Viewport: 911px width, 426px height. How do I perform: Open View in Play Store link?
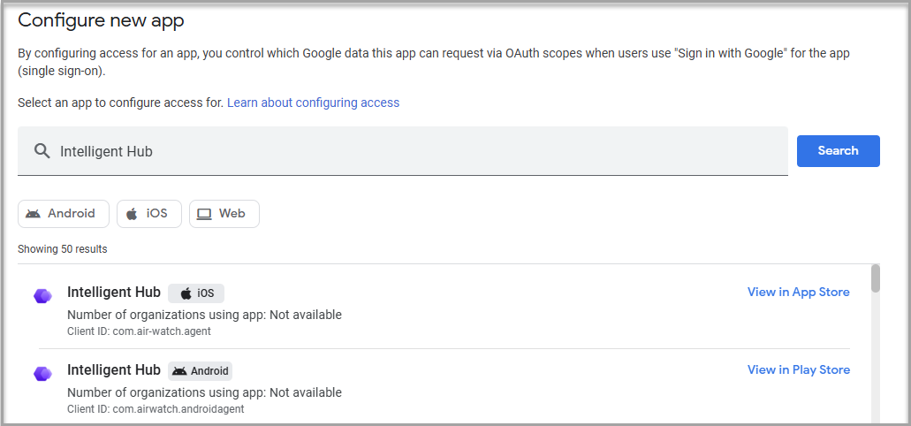click(798, 369)
